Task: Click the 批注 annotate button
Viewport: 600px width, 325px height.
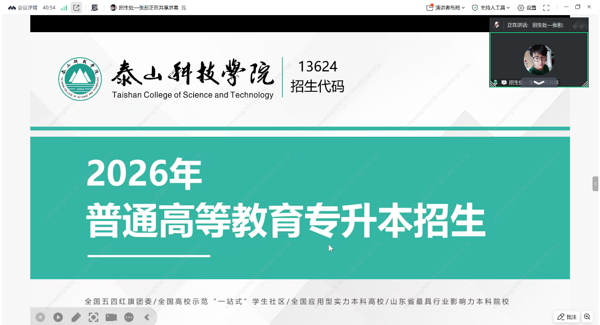Action: (x=567, y=317)
